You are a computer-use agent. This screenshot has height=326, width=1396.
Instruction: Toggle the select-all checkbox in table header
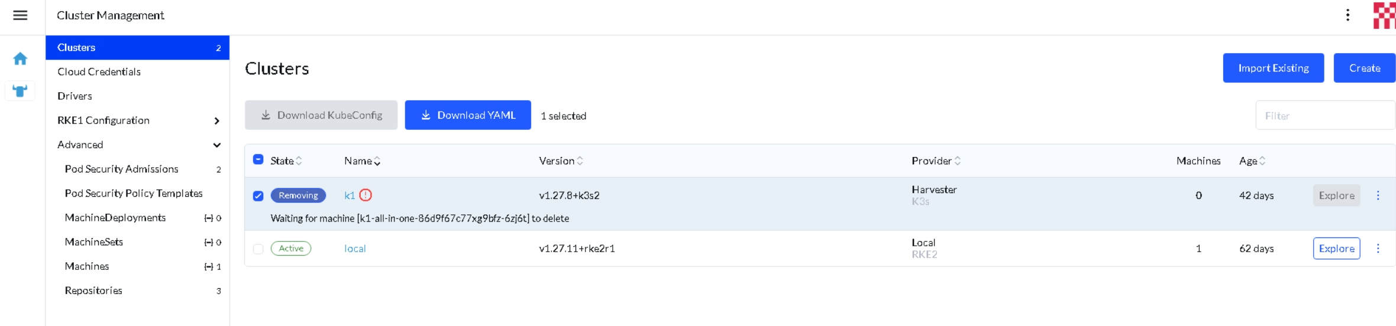(x=258, y=159)
